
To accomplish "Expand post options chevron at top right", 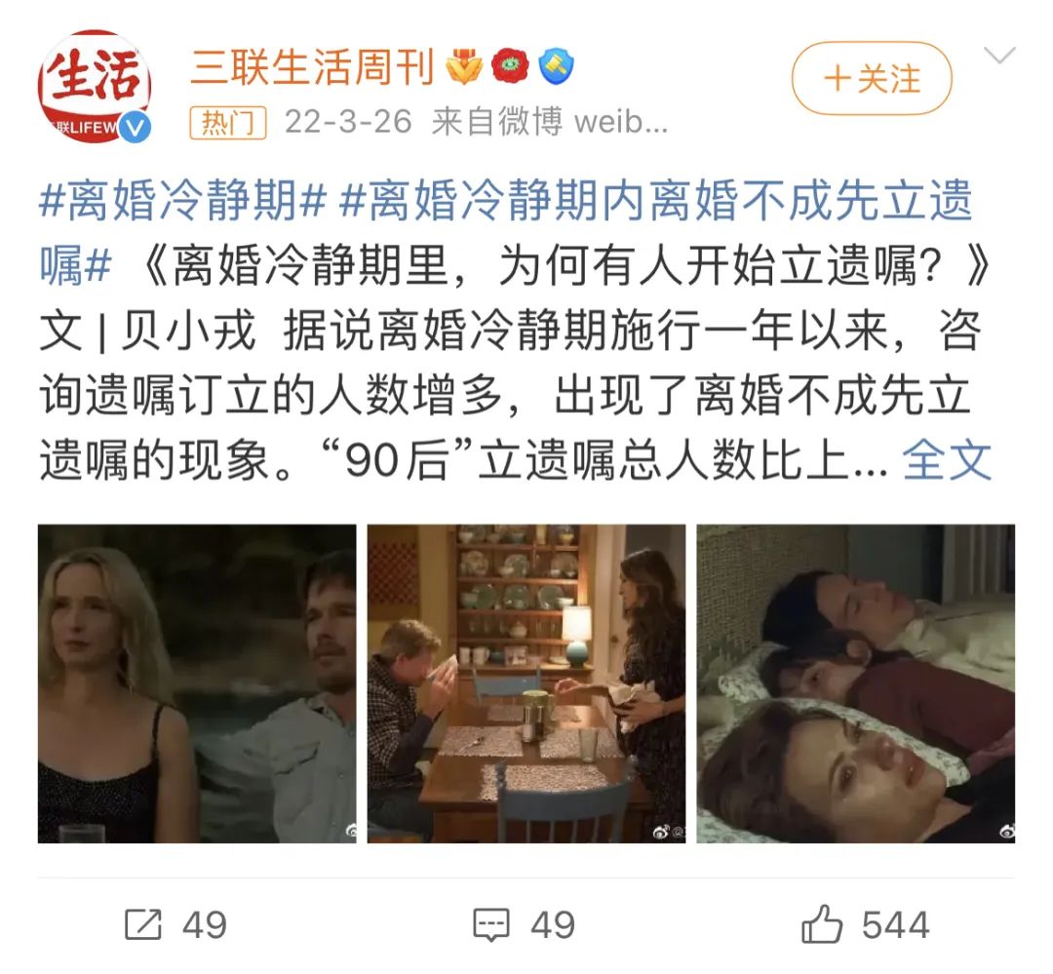I will click(998, 55).
